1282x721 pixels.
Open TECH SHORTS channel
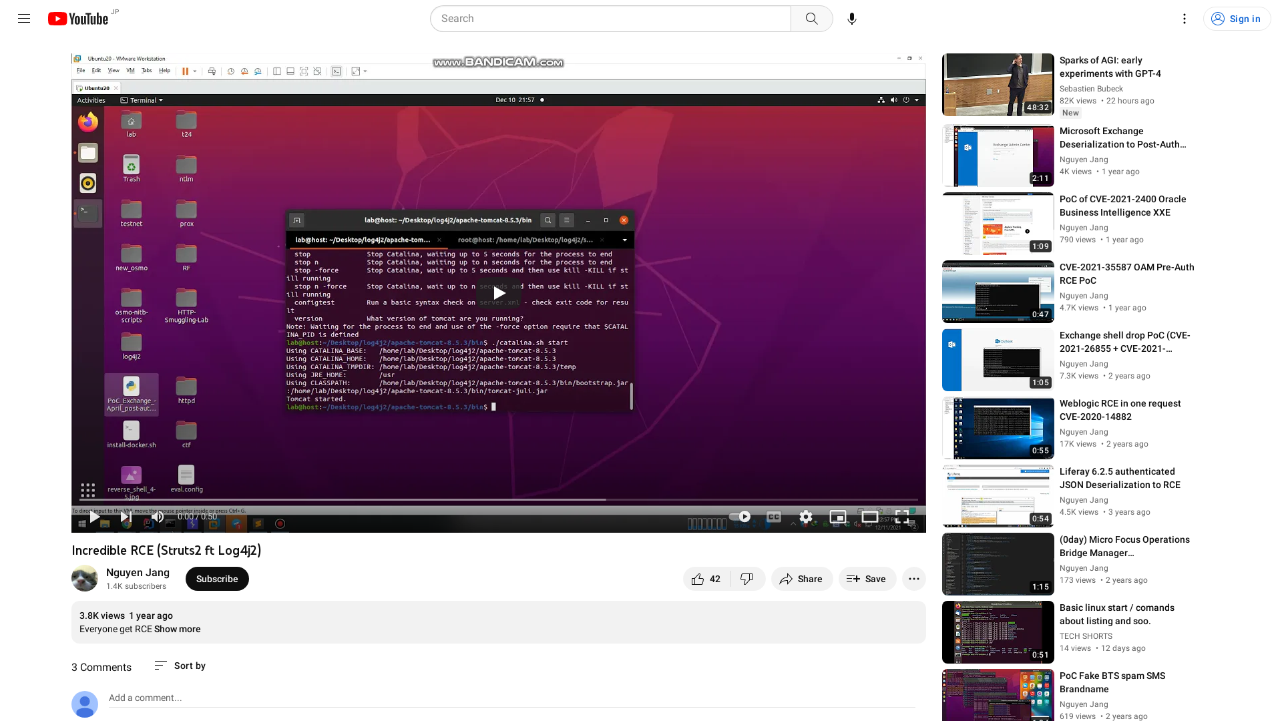(x=1086, y=636)
